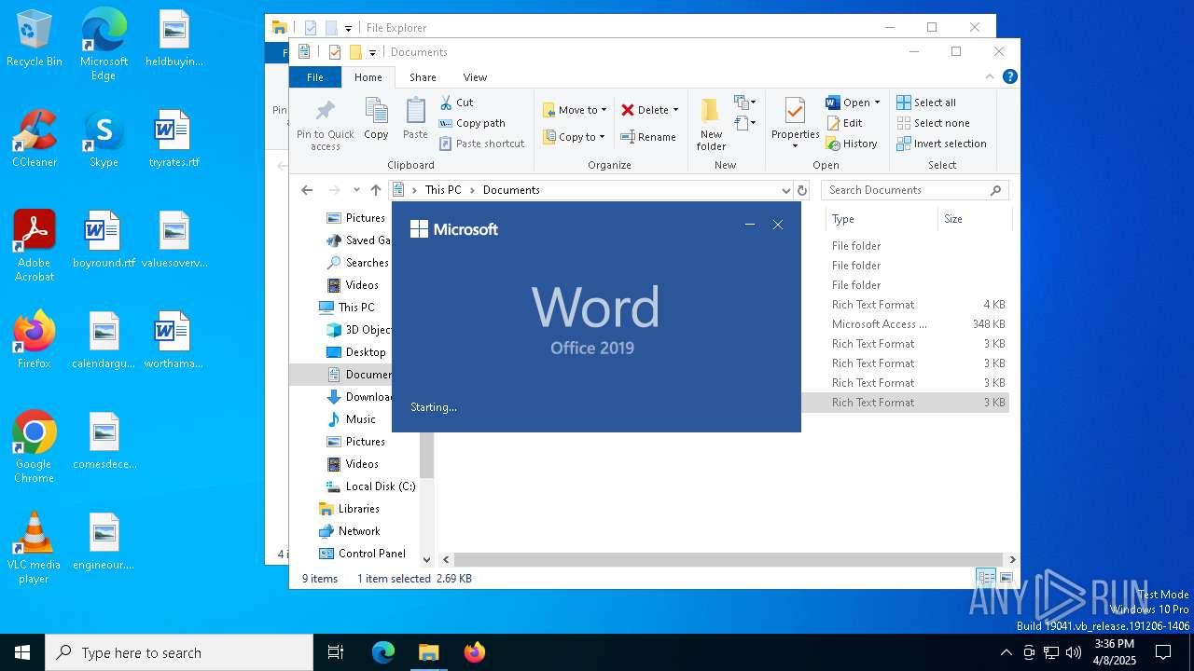
Task: Launch Microsoft Edge from the taskbar
Action: (383, 652)
